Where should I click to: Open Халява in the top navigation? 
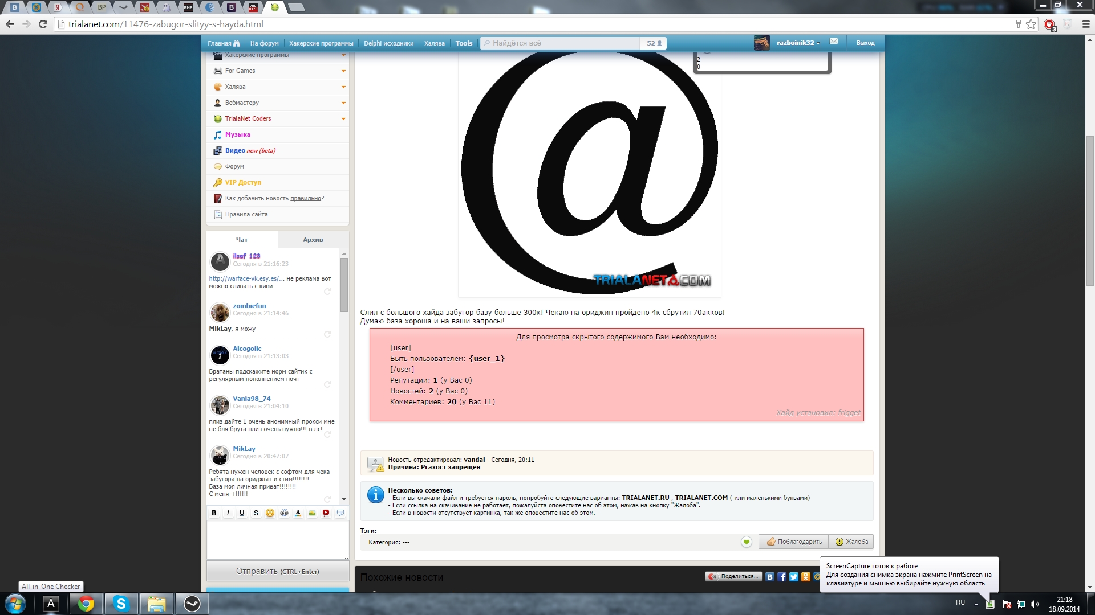435,43
